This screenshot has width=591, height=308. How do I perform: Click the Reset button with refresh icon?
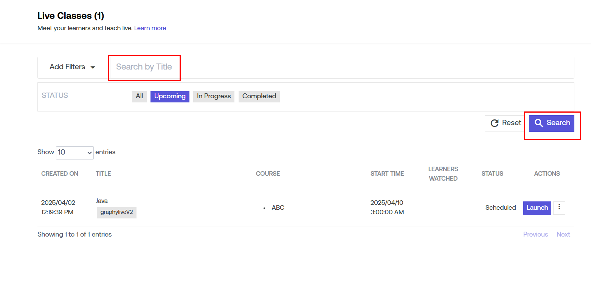click(x=506, y=123)
